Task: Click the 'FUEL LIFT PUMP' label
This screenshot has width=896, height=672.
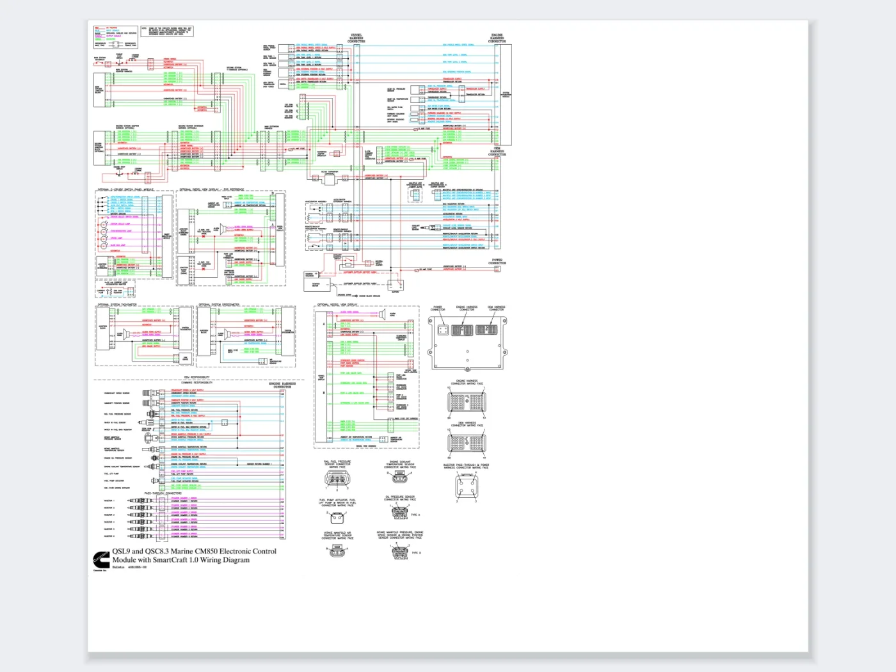Action: (x=111, y=474)
